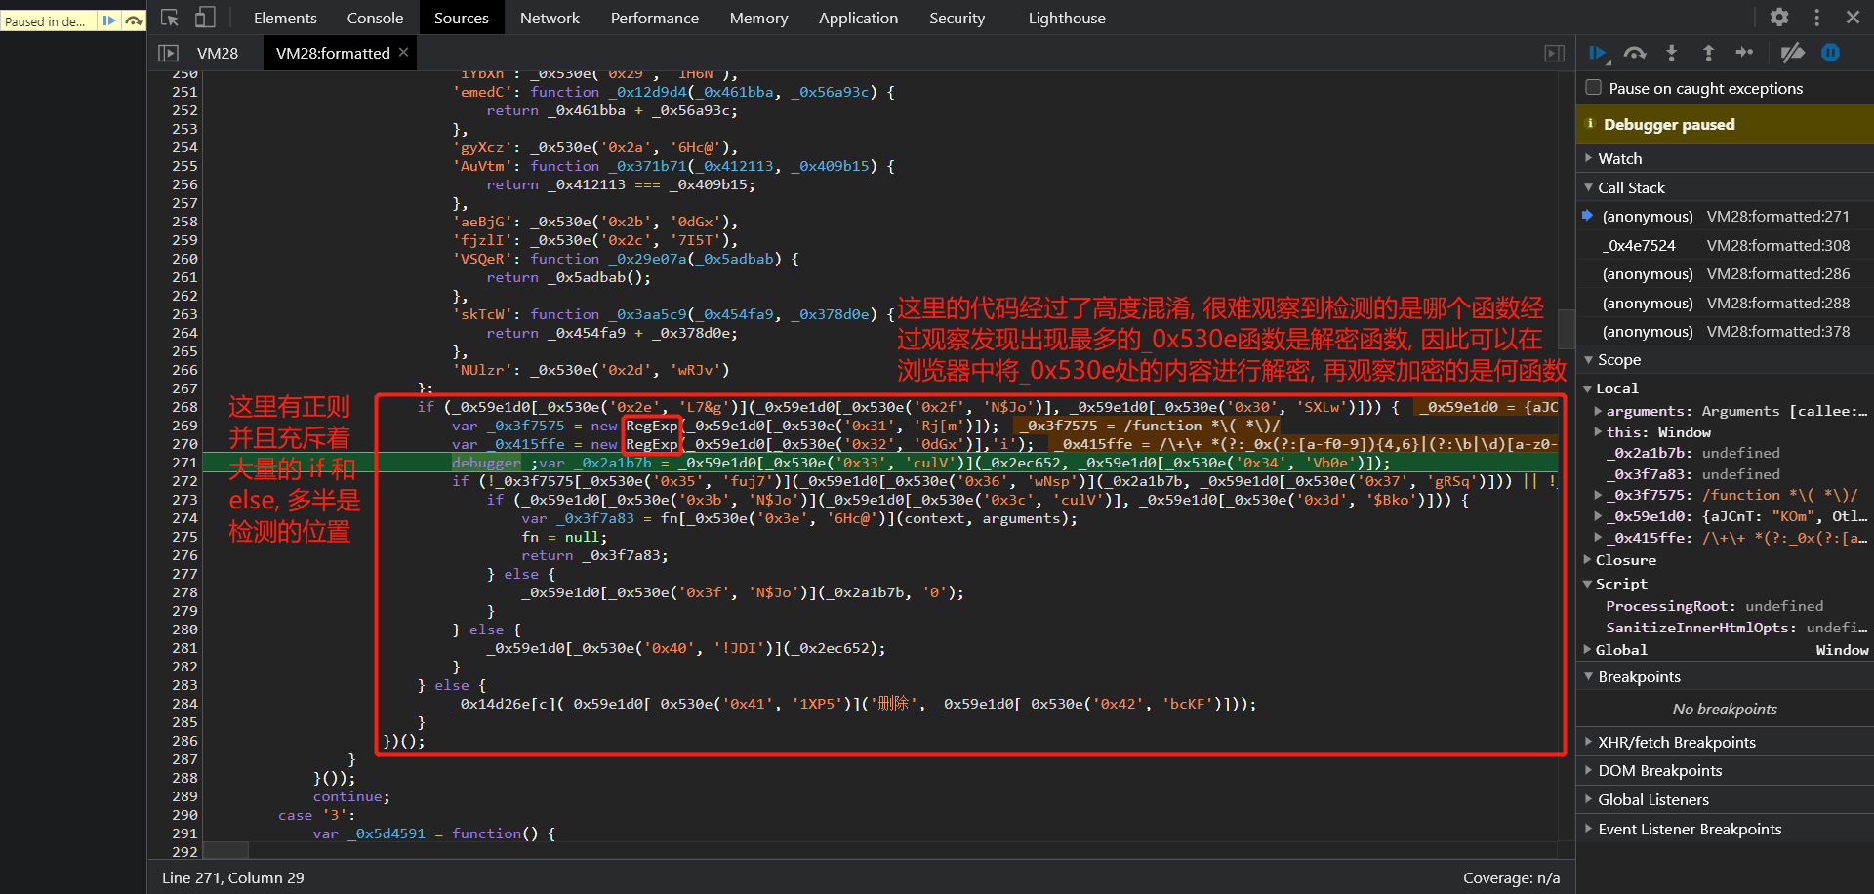The image size is (1874, 894).
Task: Open DevTools settings gear
Action: point(1779,17)
